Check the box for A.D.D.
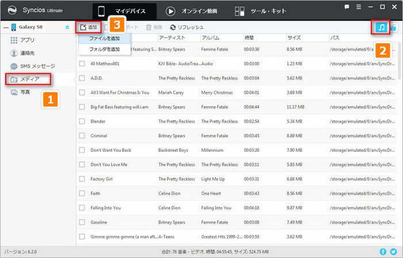The height and width of the screenshot is (258, 403). (82, 78)
